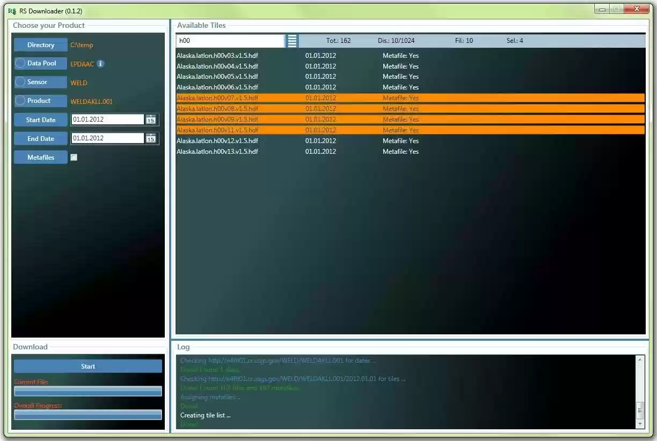The width and height of the screenshot is (657, 441).
Task: Click inside the Start Date text field
Action: pyautogui.click(x=106, y=119)
